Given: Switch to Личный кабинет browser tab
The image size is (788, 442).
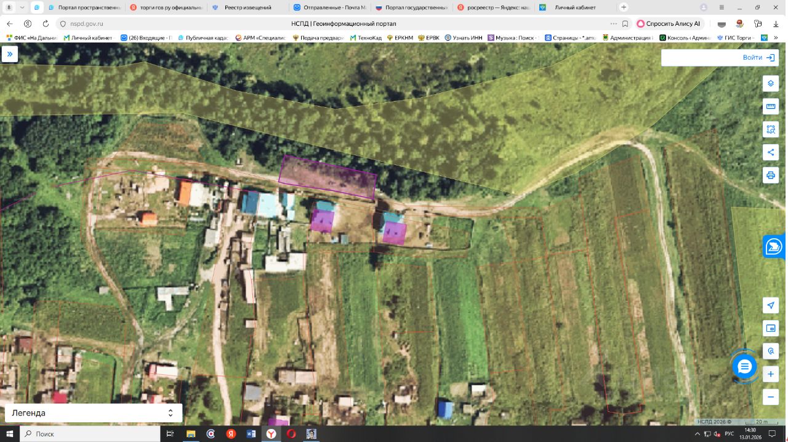Looking at the screenshot, I should (575, 7).
